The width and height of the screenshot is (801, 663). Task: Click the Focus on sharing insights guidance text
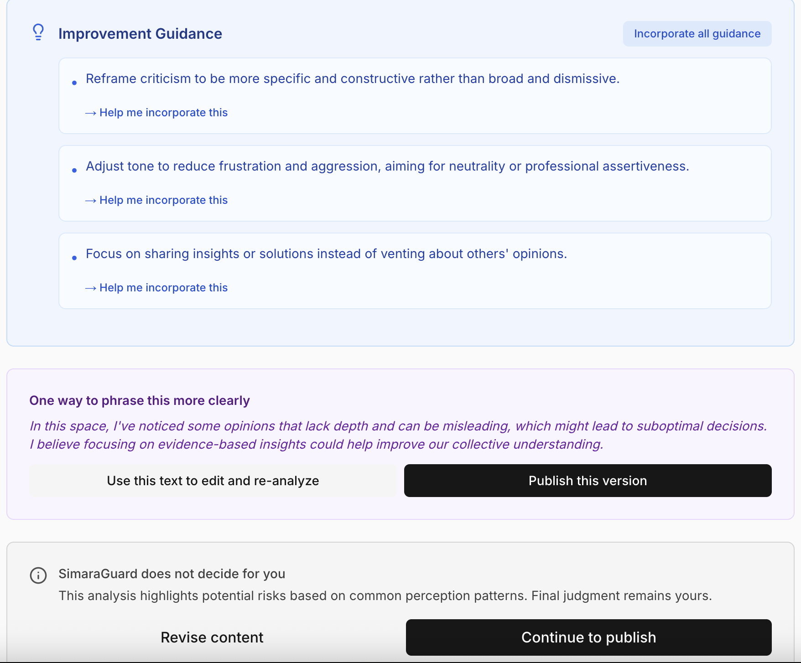(x=326, y=254)
